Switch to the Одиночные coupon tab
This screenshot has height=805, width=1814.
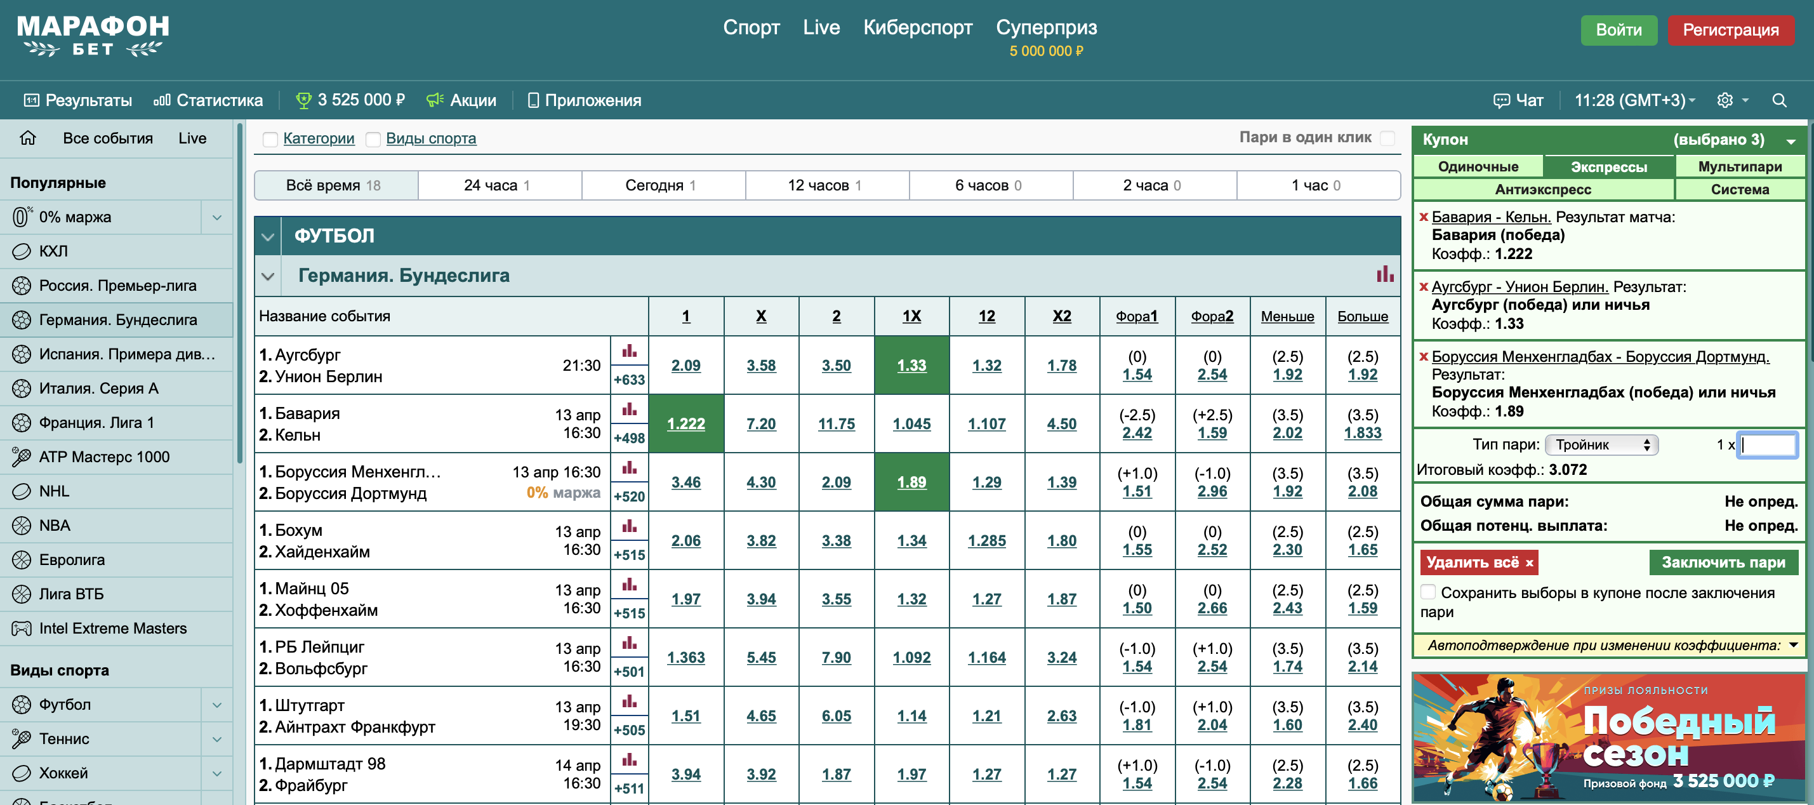(1478, 166)
